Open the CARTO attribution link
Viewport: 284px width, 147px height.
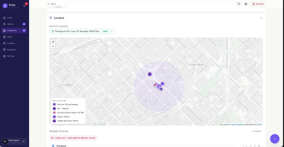[x=259, y=124]
